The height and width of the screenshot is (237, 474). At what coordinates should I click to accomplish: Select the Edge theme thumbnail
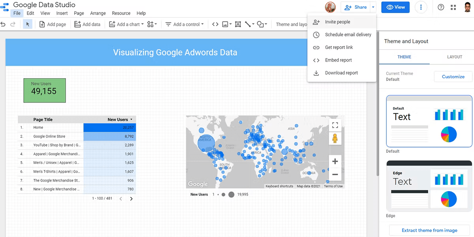(429, 185)
